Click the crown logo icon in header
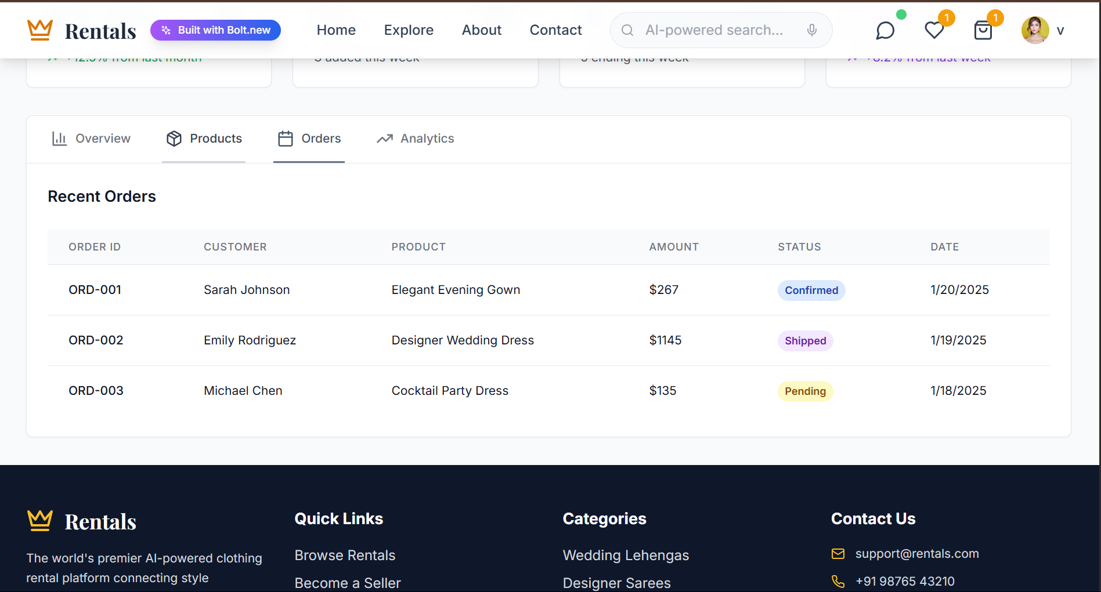 pyautogui.click(x=40, y=30)
